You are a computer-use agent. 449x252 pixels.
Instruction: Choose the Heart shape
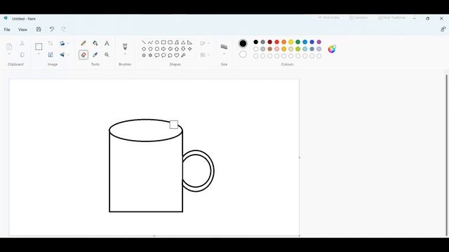(x=177, y=55)
